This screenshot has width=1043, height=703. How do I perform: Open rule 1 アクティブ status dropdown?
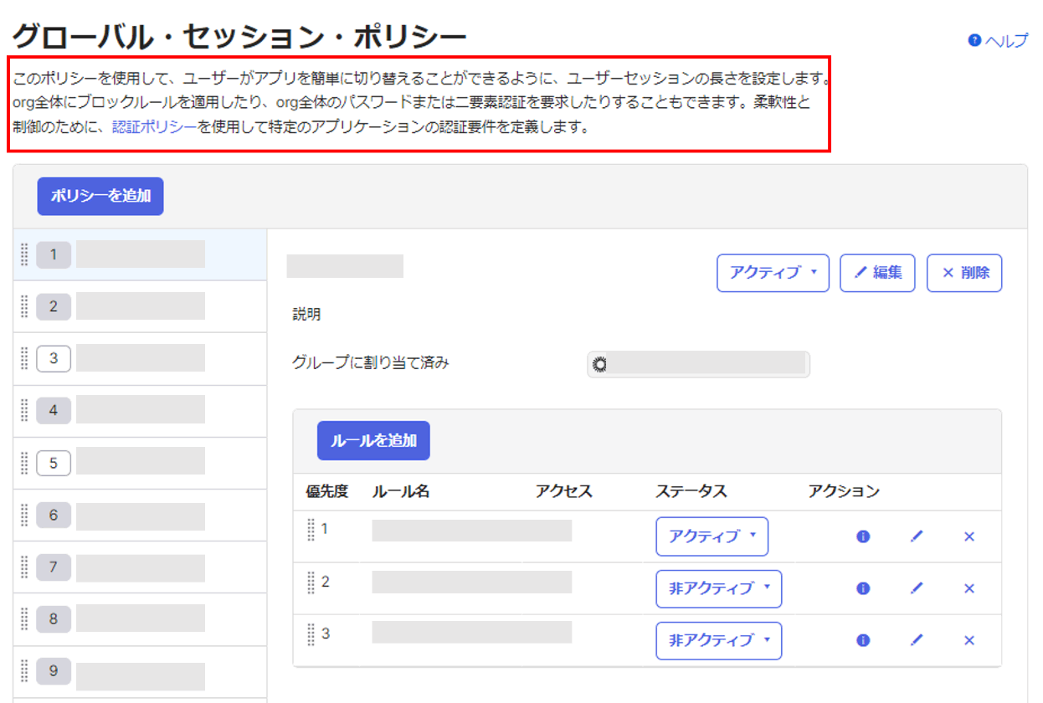[x=712, y=536]
